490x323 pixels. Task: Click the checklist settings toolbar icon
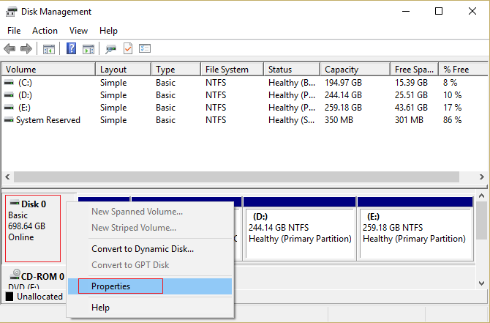(x=145, y=48)
